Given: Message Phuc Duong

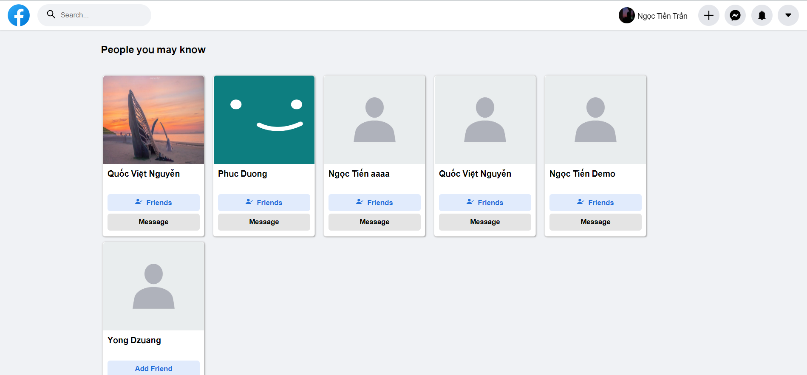Looking at the screenshot, I should [264, 222].
